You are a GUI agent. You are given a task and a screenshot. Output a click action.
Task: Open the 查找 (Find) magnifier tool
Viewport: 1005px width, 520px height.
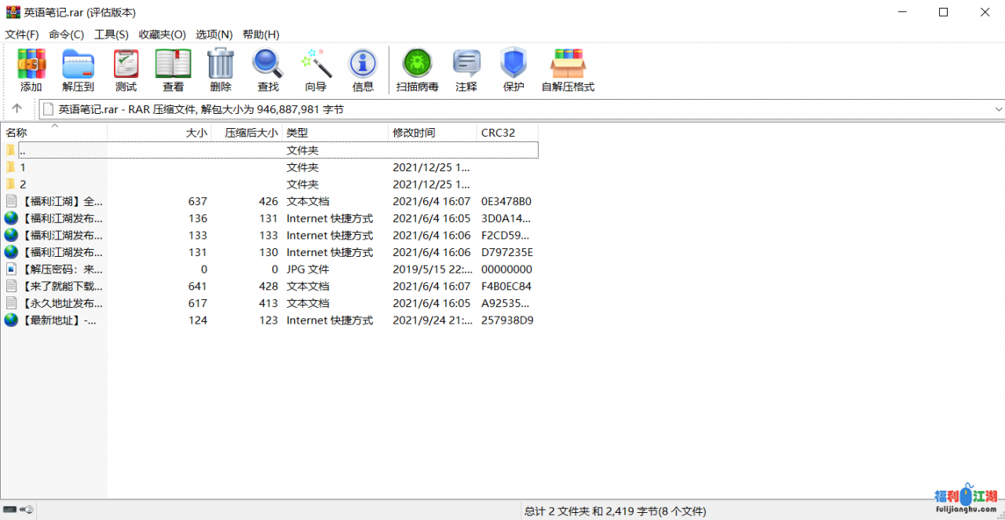(x=268, y=70)
